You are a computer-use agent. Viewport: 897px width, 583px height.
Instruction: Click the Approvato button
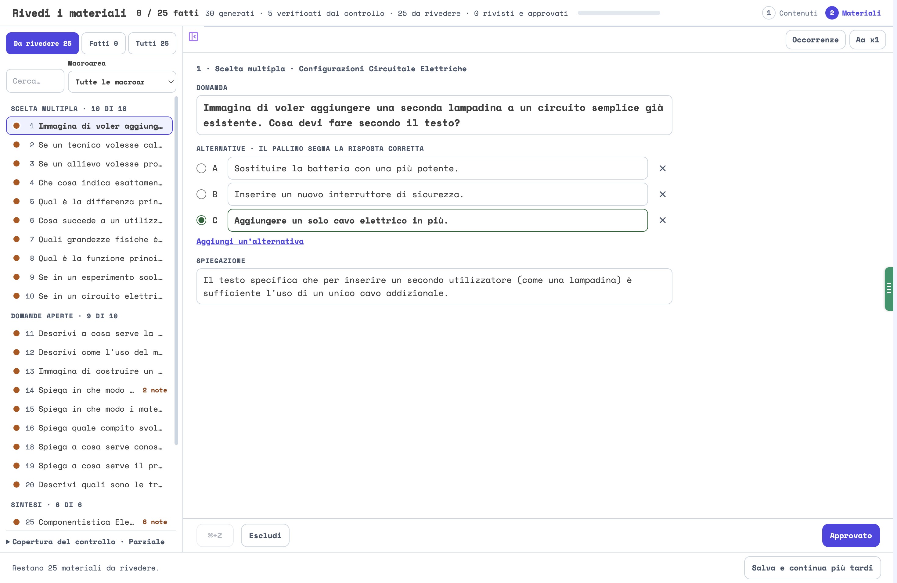(x=851, y=535)
